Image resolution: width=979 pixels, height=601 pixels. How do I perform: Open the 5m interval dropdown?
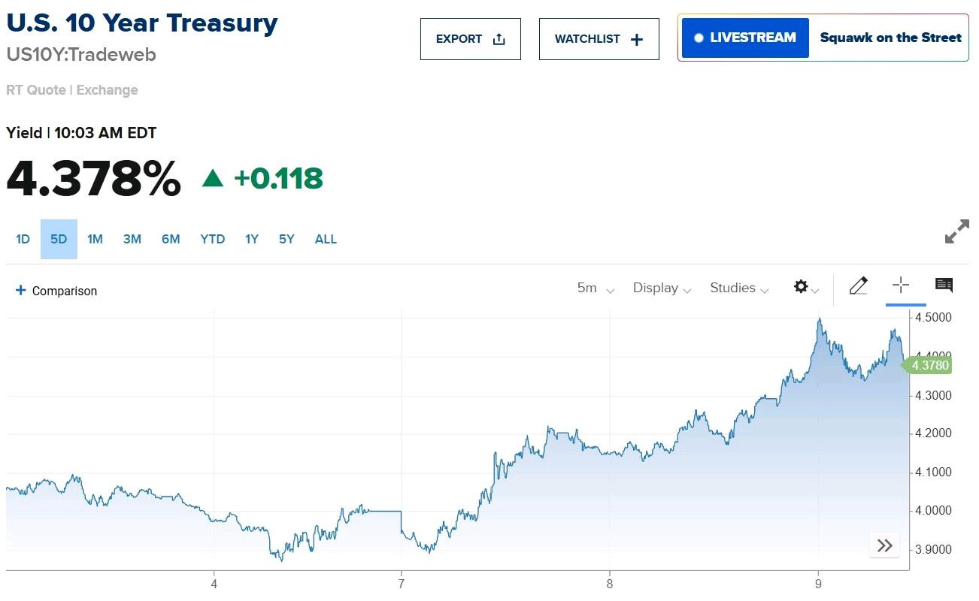pyautogui.click(x=596, y=288)
